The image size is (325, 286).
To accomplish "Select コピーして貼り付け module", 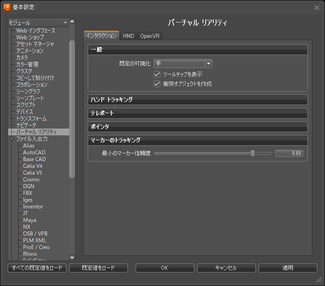I will pyautogui.click(x=35, y=78).
